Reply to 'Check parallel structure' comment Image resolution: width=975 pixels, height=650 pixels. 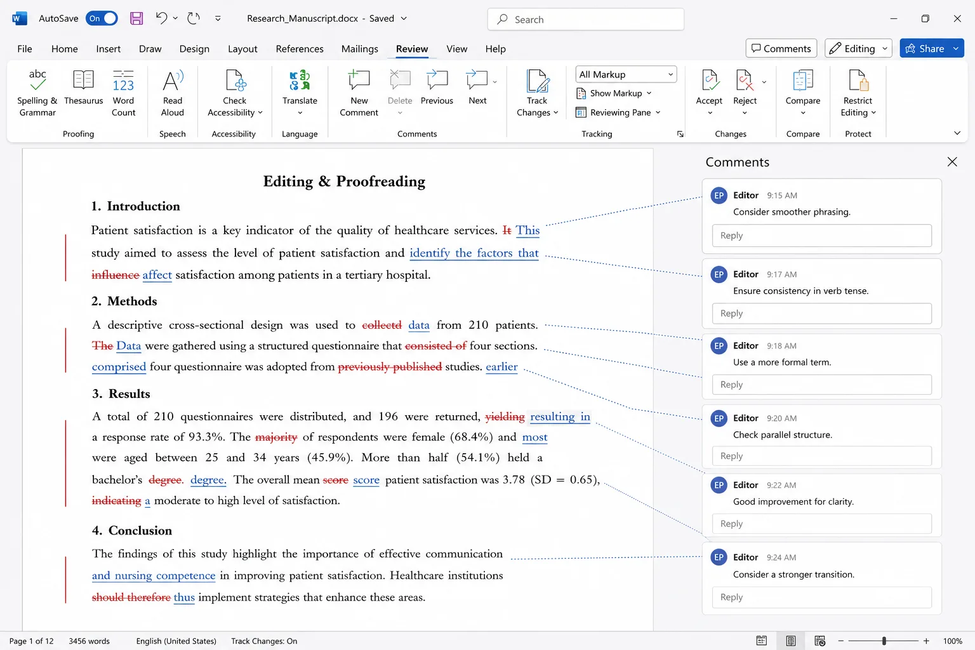pyautogui.click(x=822, y=456)
